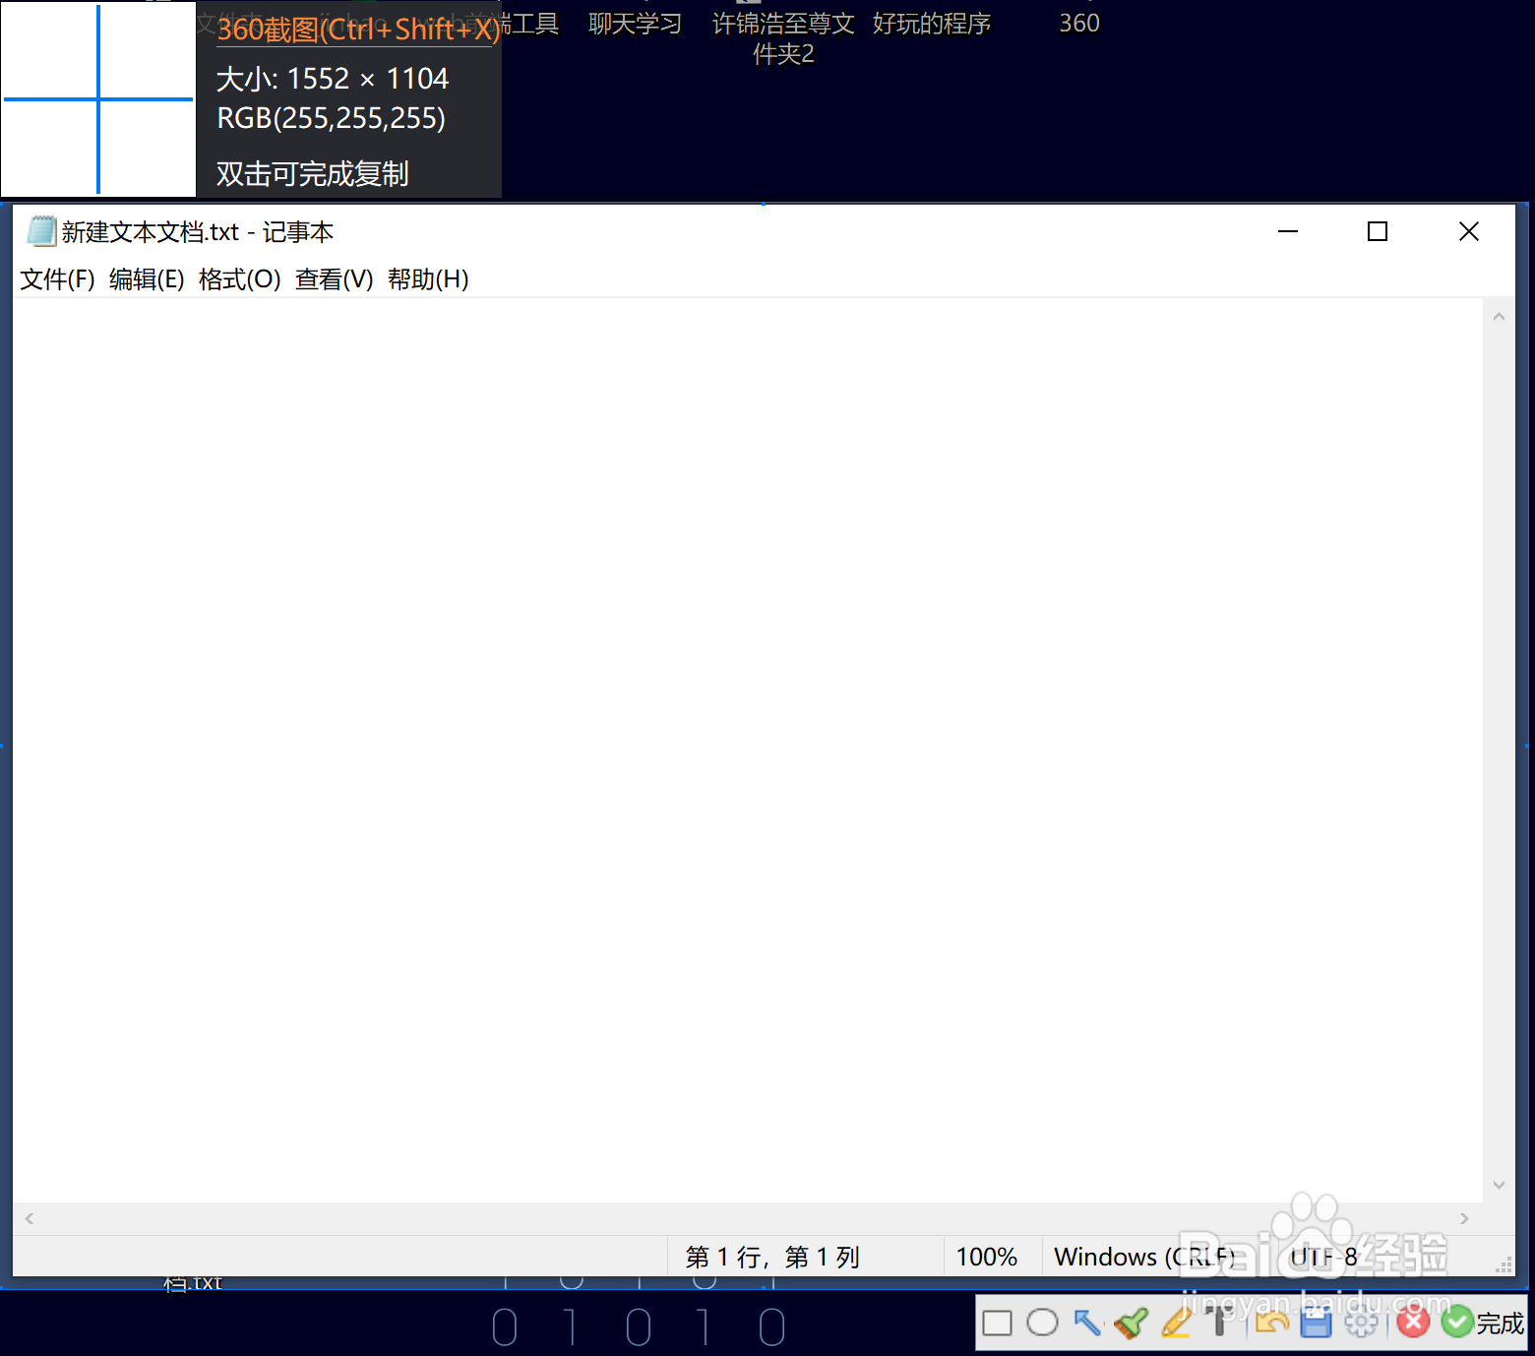Click inside the Notepad text area
The height and width of the screenshot is (1356, 1535).
(748, 750)
